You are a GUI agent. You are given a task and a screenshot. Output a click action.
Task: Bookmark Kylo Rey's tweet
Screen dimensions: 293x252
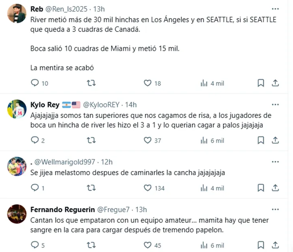click(261, 140)
